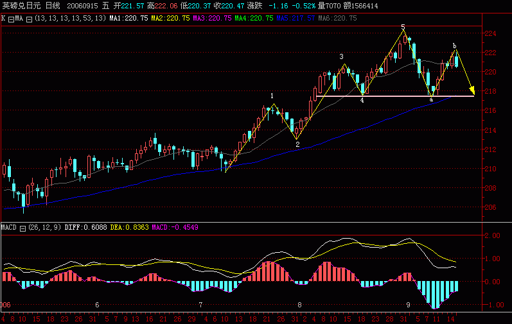Click the DIFF:0.6088 value
Screen dimensions: 512x324
click(x=85, y=227)
